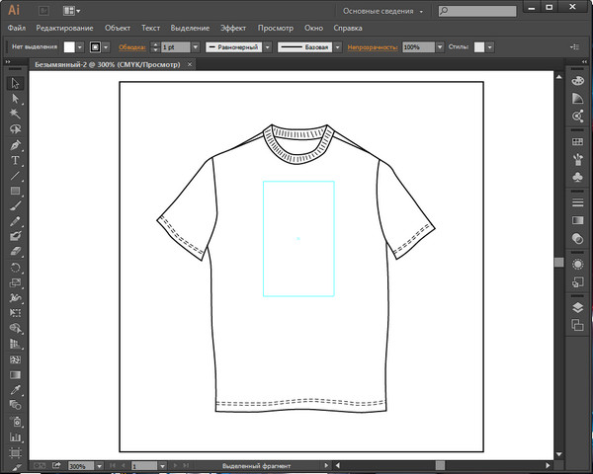Open the Swatches panel icon
The width and height of the screenshot is (593, 474).
pyautogui.click(x=577, y=143)
